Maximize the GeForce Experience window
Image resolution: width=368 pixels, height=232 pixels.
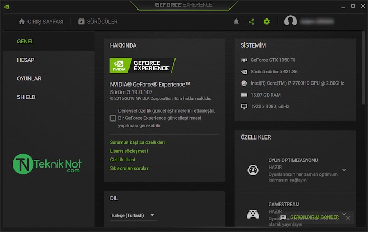(x=353, y=6)
